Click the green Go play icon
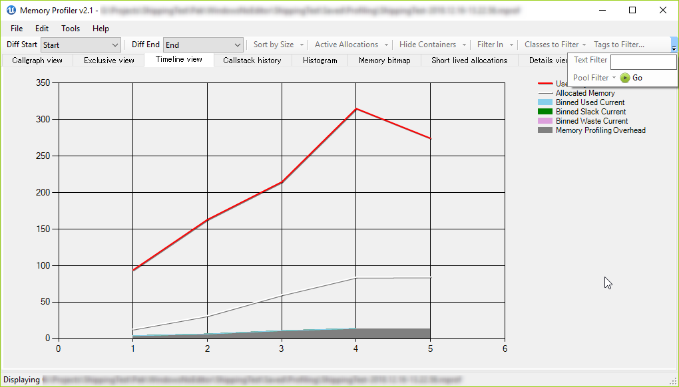This screenshot has height=387, width=679. (x=625, y=77)
